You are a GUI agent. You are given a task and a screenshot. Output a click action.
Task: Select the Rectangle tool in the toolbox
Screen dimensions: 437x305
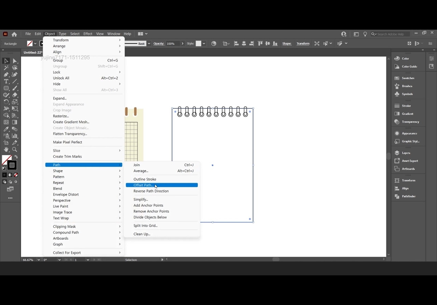pos(6,88)
